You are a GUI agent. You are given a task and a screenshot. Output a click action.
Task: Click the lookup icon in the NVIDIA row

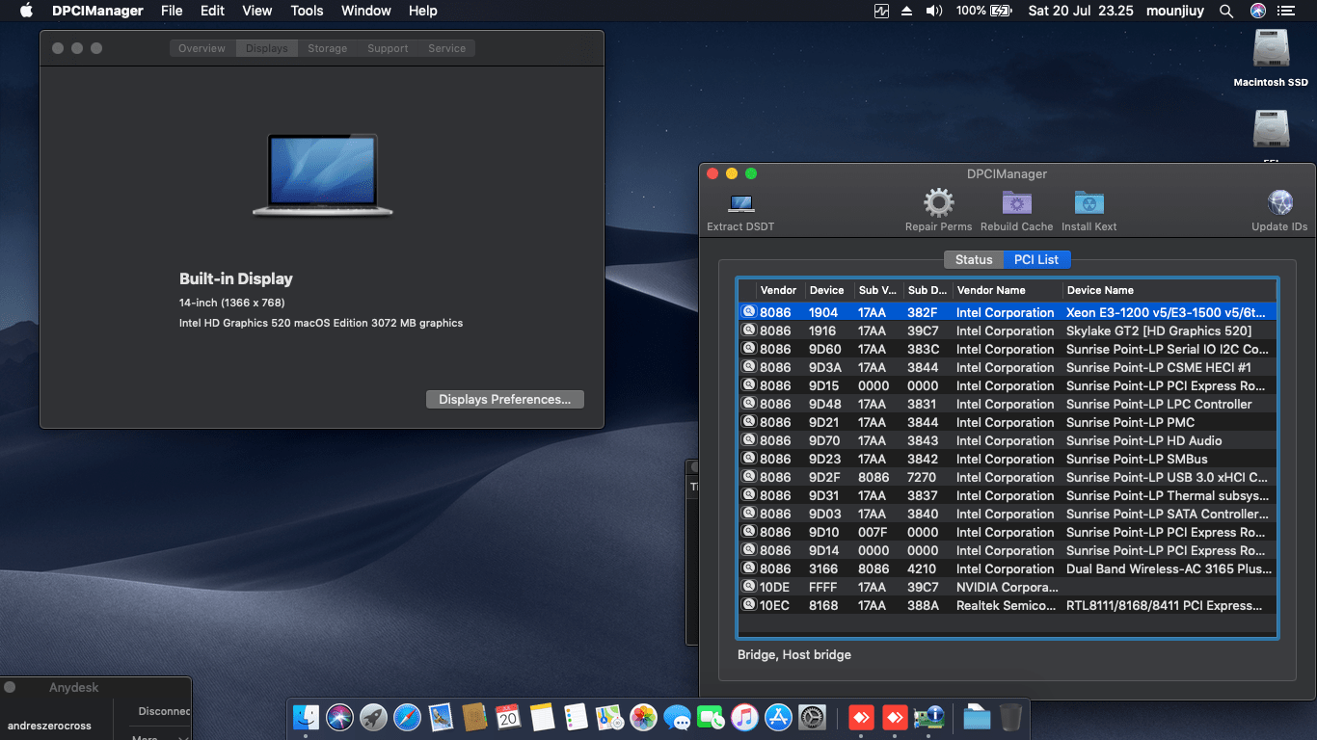point(749,587)
